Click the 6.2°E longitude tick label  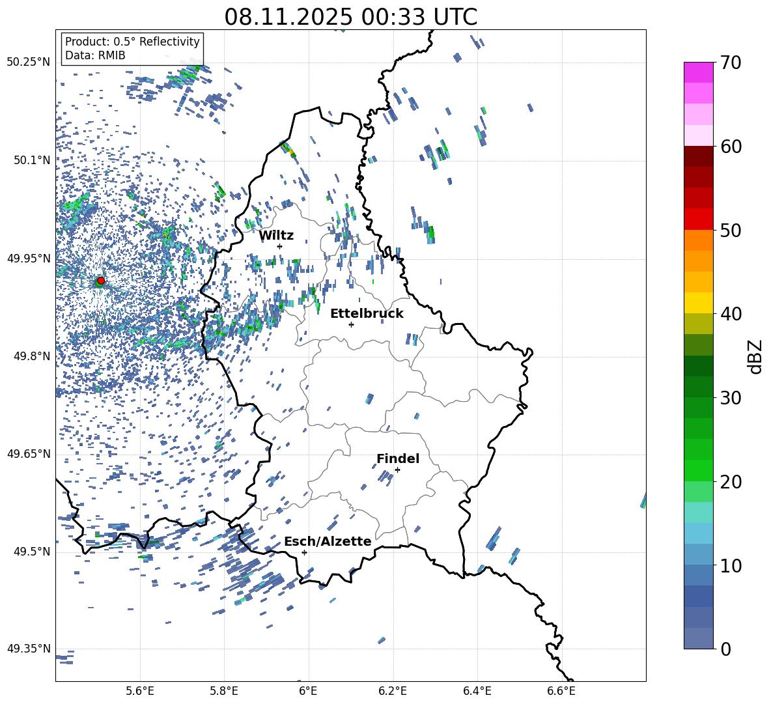pyautogui.click(x=393, y=690)
